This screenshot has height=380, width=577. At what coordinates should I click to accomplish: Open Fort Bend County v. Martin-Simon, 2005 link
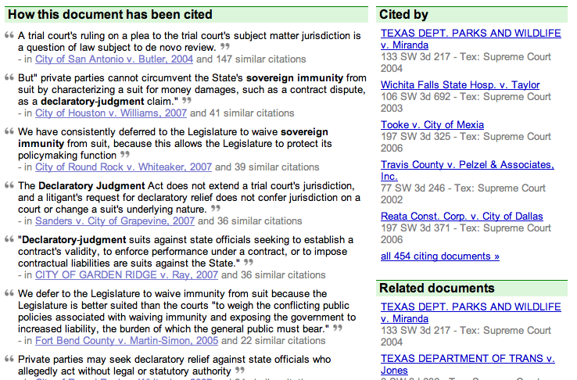point(127,341)
